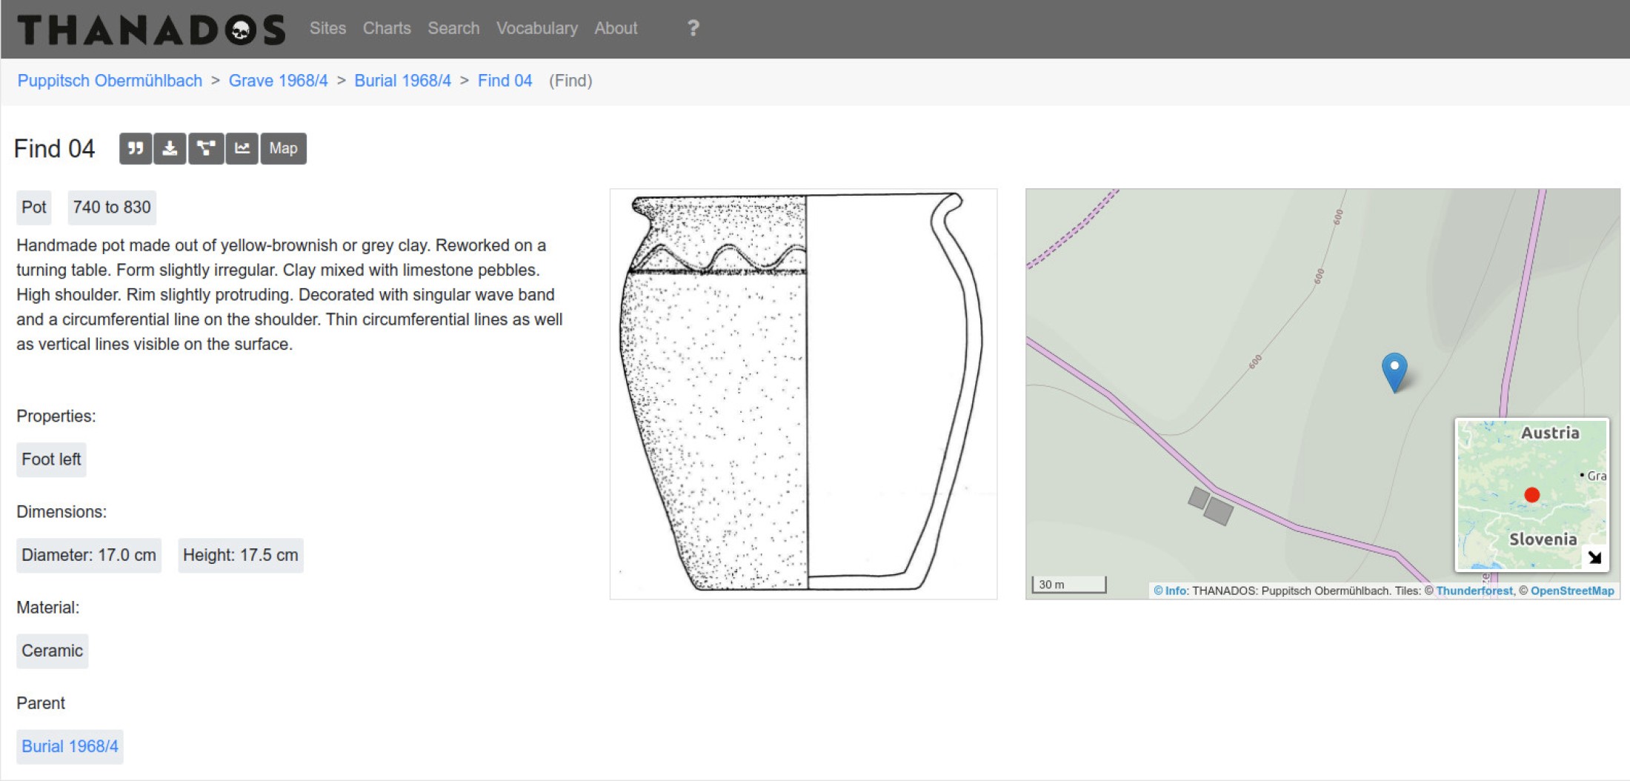Click the question mark help icon
The height and width of the screenshot is (781, 1630).
pyautogui.click(x=693, y=28)
